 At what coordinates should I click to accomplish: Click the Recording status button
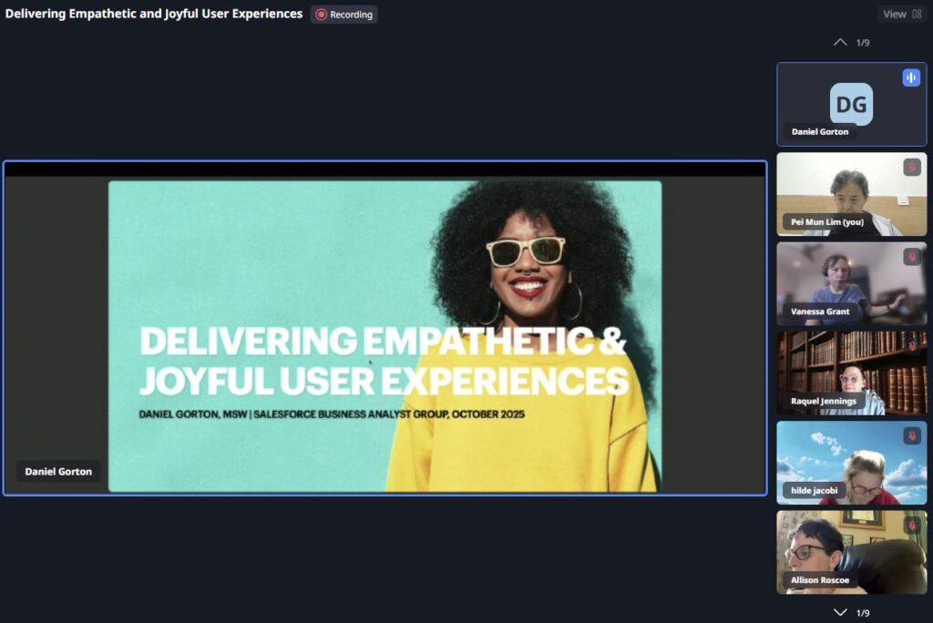pyautogui.click(x=344, y=15)
